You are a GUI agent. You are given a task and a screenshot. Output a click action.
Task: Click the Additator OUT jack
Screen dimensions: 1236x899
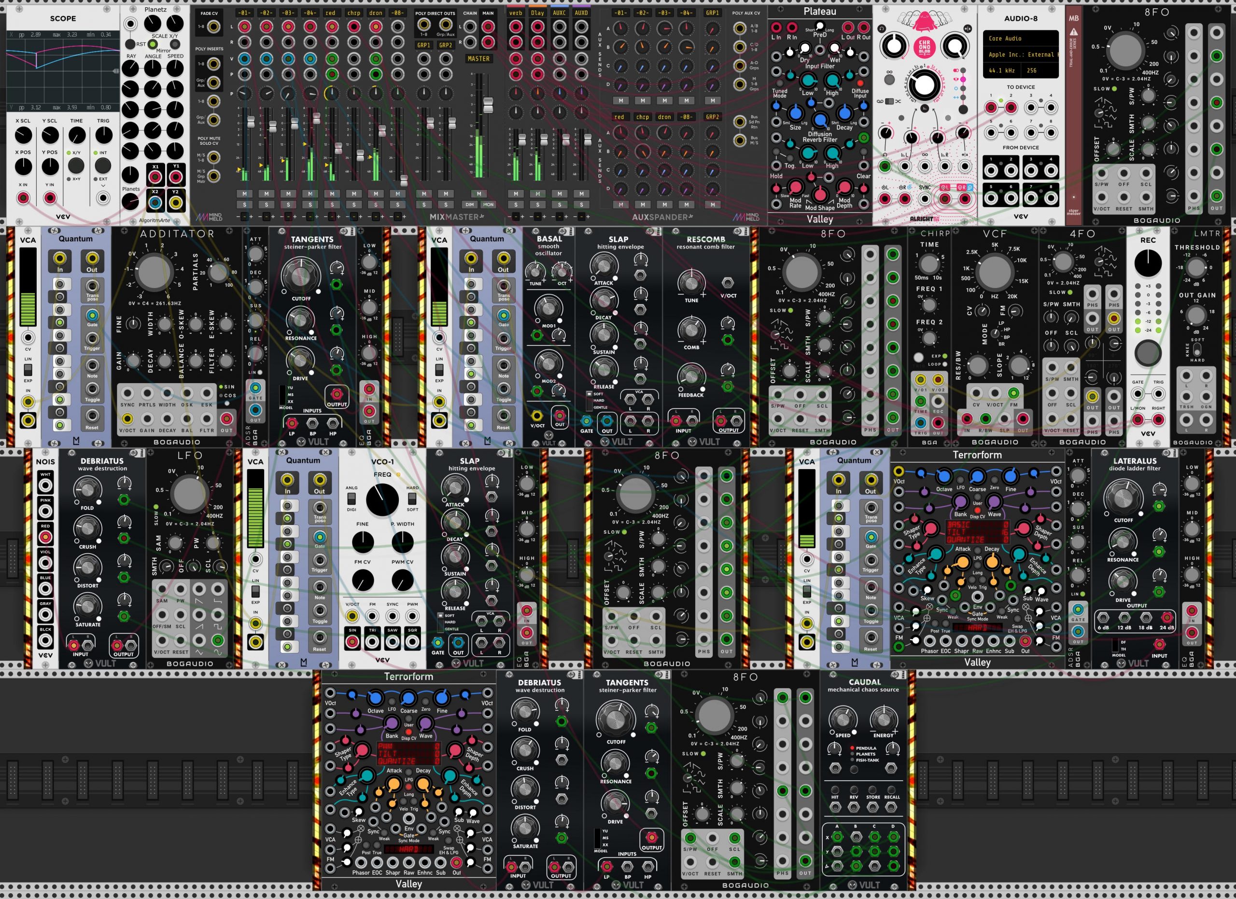pyautogui.click(x=227, y=419)
